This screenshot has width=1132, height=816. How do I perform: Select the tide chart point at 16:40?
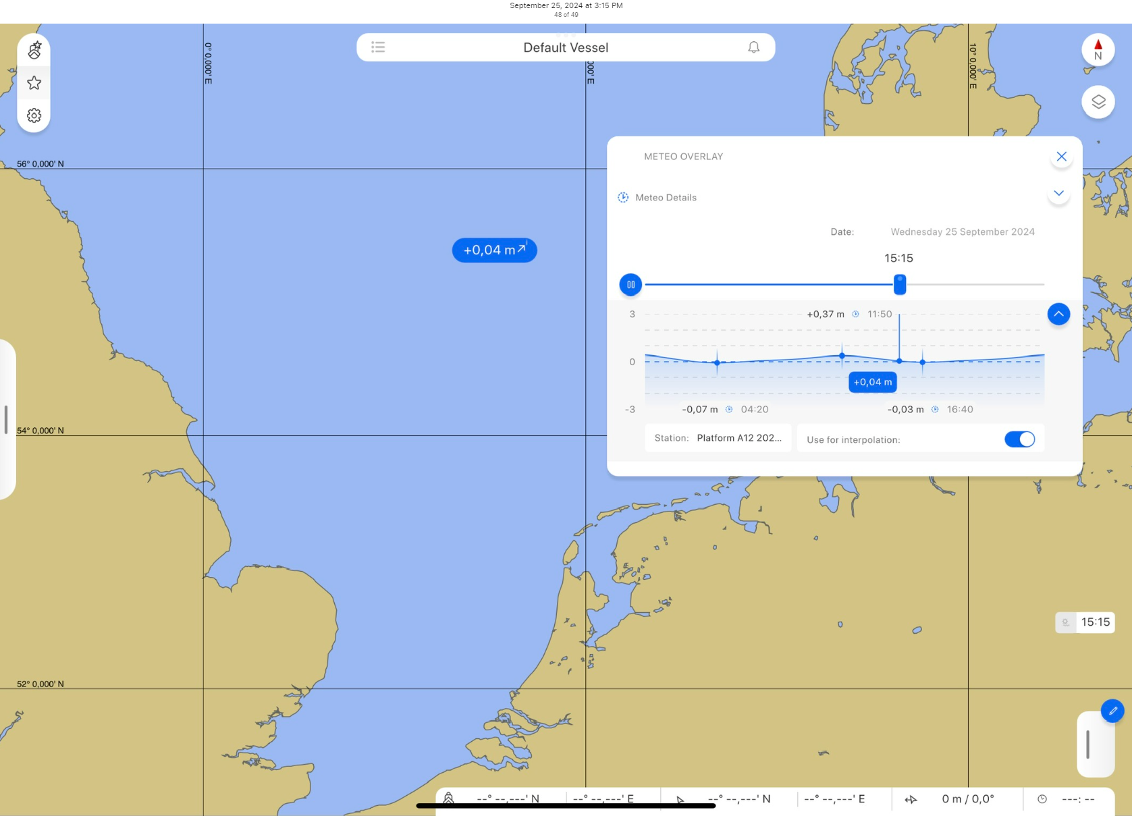click(923, 362)
